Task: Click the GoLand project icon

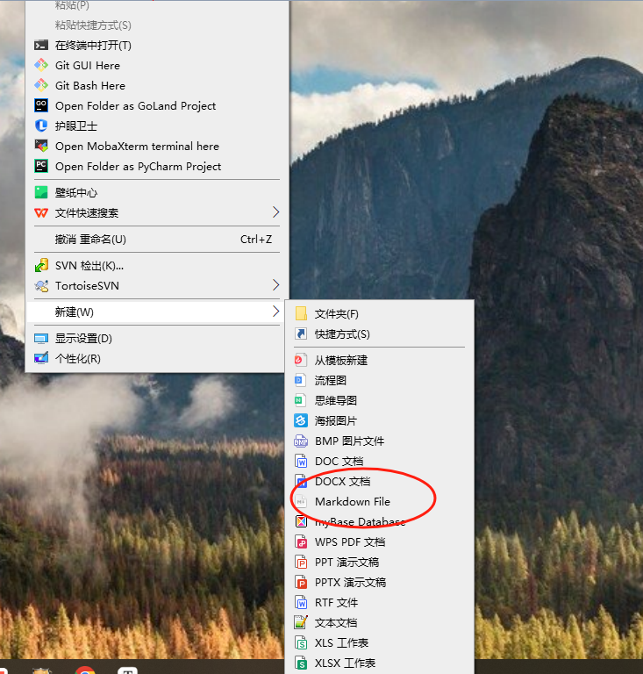Action: point(40,105)
